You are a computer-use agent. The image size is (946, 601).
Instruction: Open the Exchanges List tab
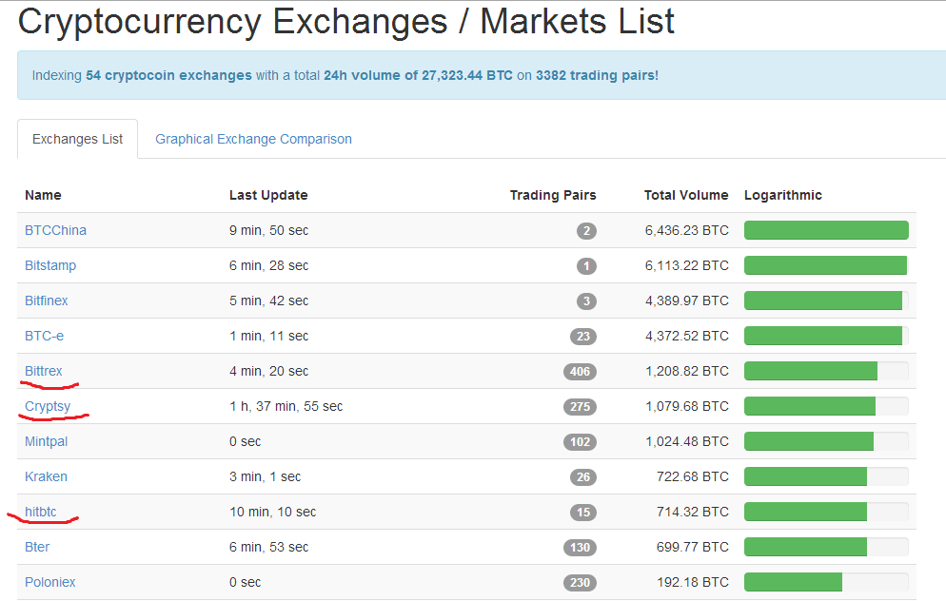[77, 139]
